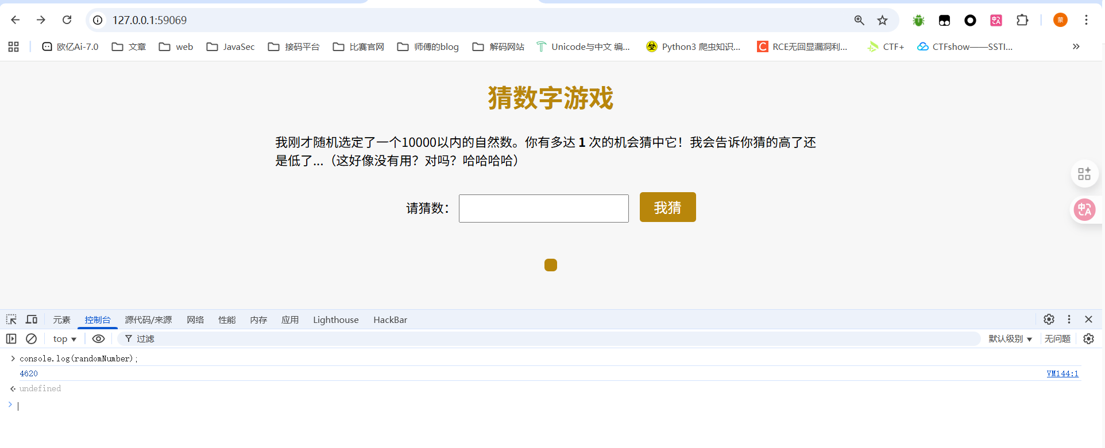Image resolution: width=1105 pixels, height=448 pixels.
Task: Clear the console with the clear icon
Action: pos(32,339)
